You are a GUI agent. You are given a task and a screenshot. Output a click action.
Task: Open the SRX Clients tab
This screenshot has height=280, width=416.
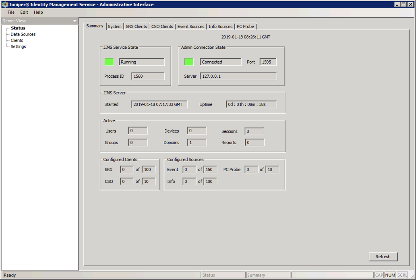[x=137, y=27]
